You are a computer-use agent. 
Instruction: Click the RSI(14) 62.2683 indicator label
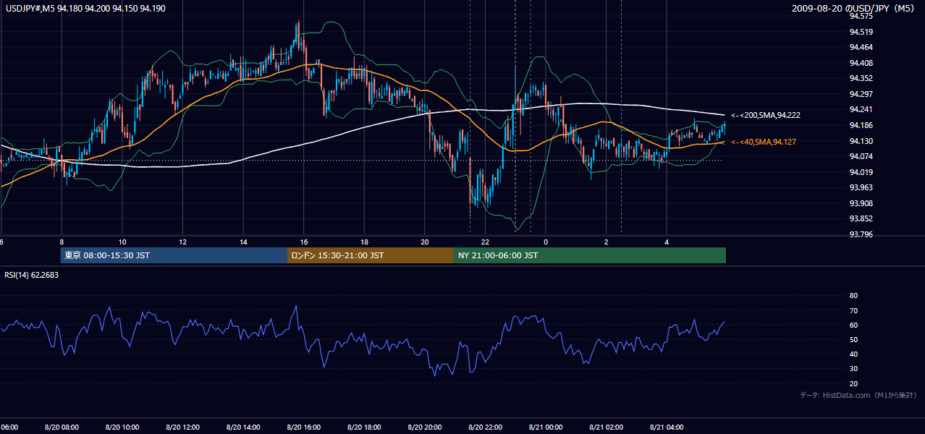pos(32,275)
